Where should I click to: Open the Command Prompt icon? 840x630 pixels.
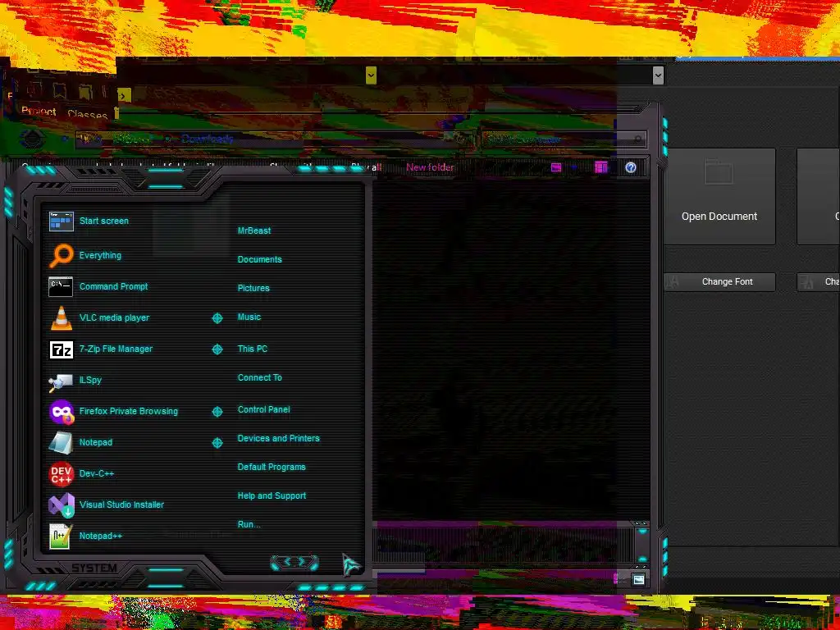61,286
